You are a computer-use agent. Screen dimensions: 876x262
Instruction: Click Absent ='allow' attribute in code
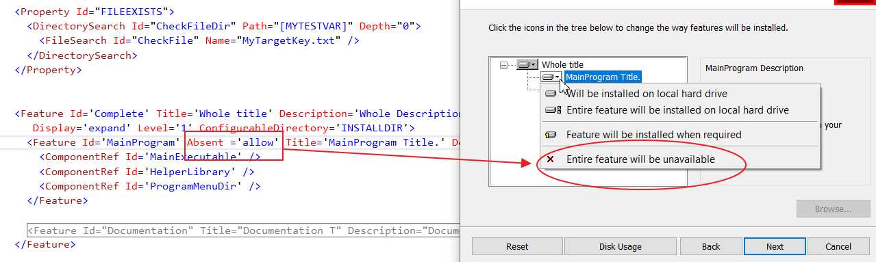[x=234, y=142]
